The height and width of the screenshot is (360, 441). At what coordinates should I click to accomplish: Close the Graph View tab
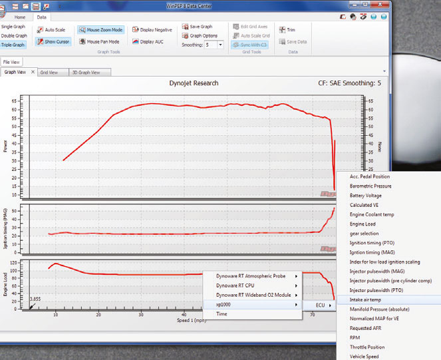pos(33,72)
